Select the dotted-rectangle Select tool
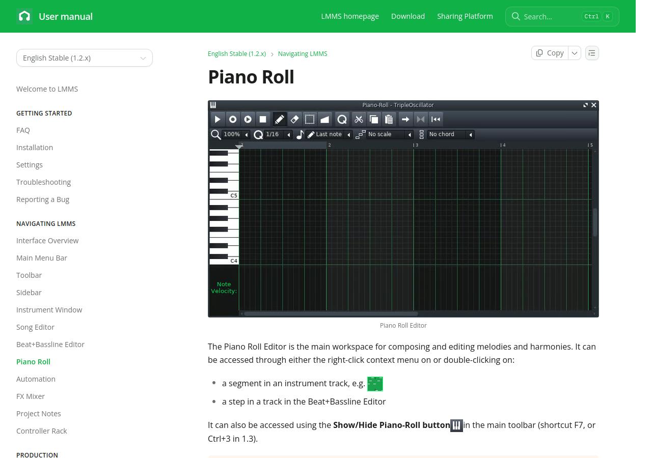The width and height of the screenshot is (652, 458). coord(310,119)
